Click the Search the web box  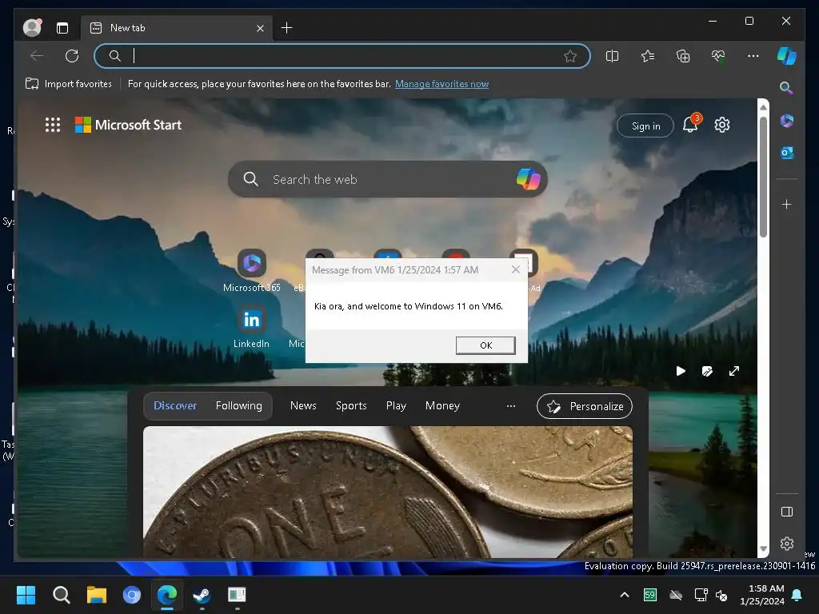tap(388, 180)
